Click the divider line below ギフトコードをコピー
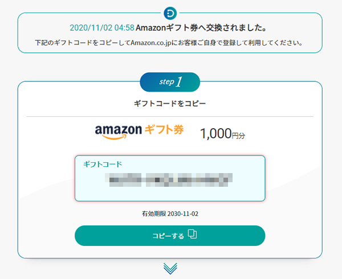The width and height of the screenshot is (342, 279). point(170,116)
